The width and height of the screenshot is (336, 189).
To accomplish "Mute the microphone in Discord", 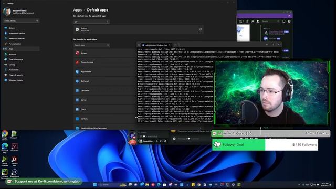I will click(157, 141).
